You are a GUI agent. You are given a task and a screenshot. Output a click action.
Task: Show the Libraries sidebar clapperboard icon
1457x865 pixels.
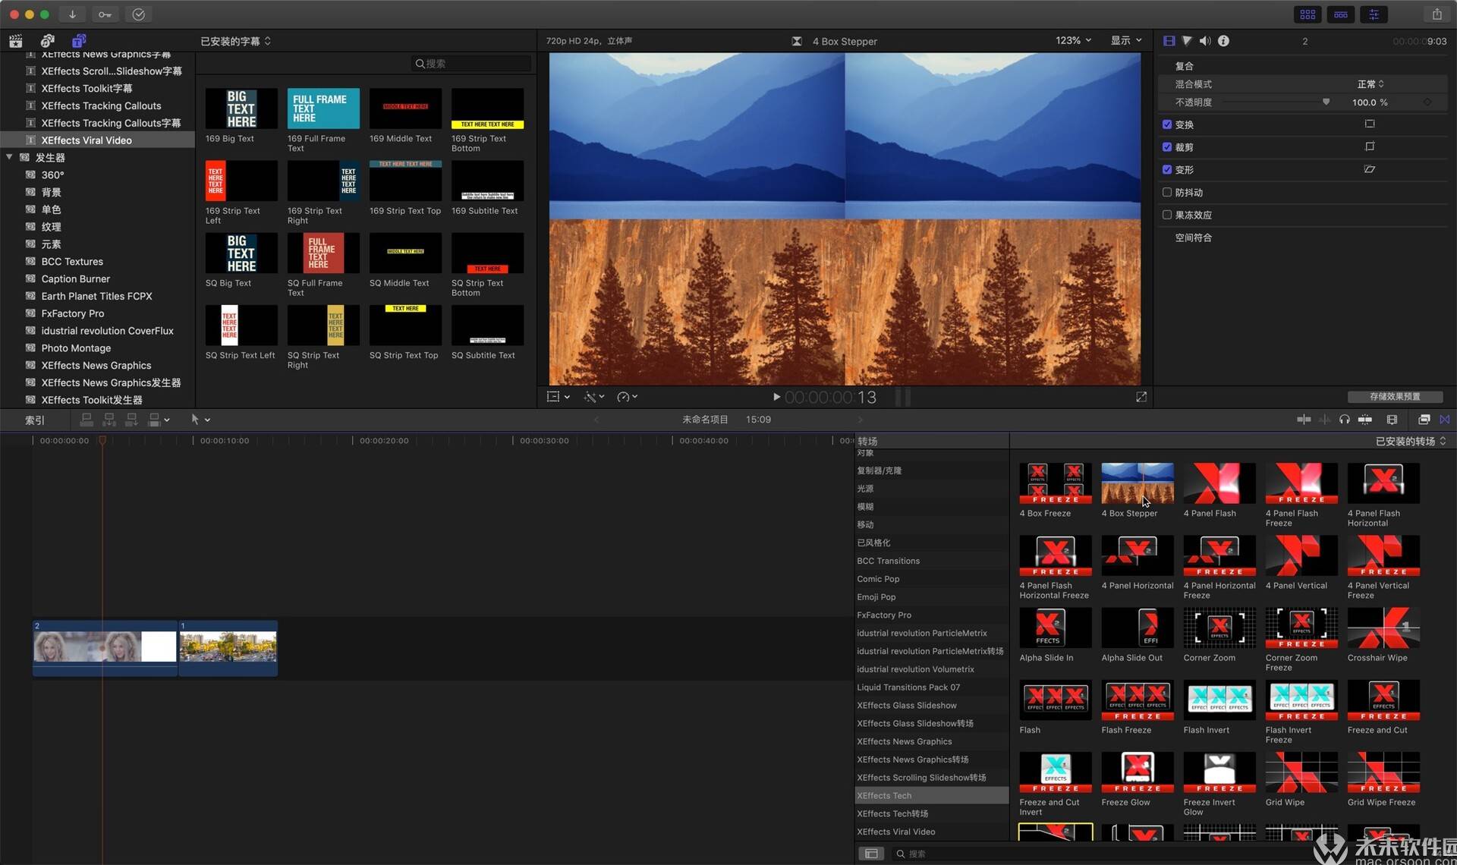[15, 41]
